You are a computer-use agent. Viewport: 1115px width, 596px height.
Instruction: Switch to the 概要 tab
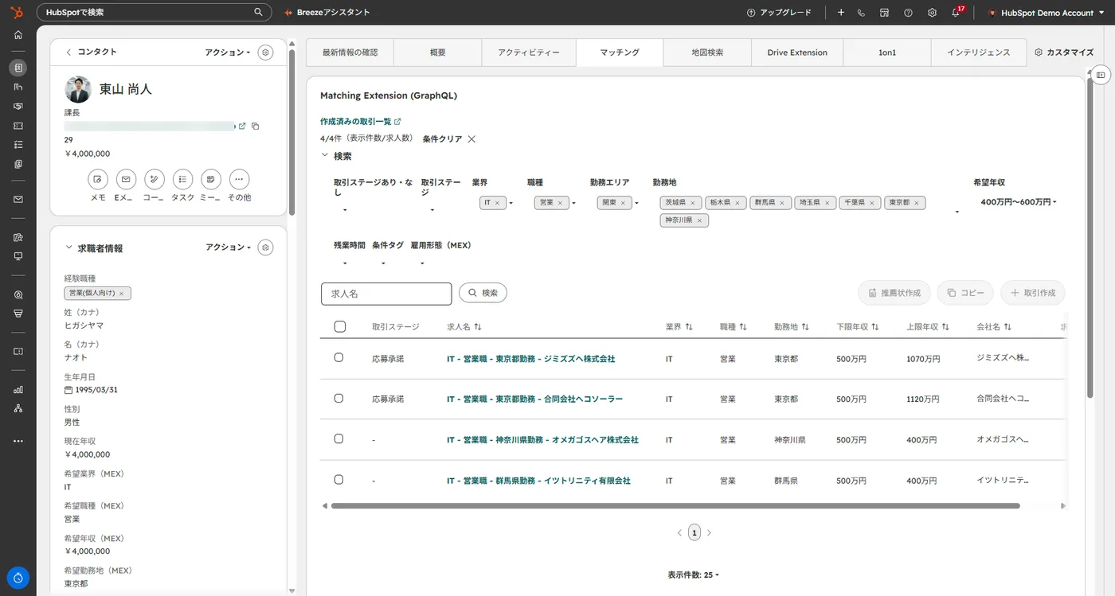[x=437, y=53]
